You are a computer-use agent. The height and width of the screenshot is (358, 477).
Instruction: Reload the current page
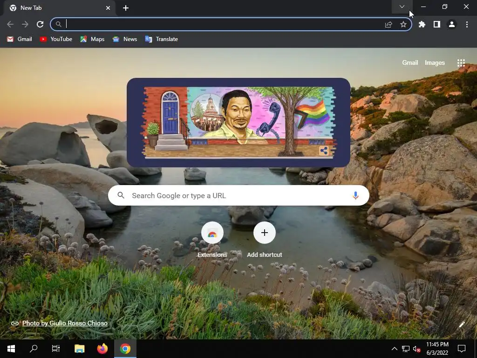click(40, 24)
